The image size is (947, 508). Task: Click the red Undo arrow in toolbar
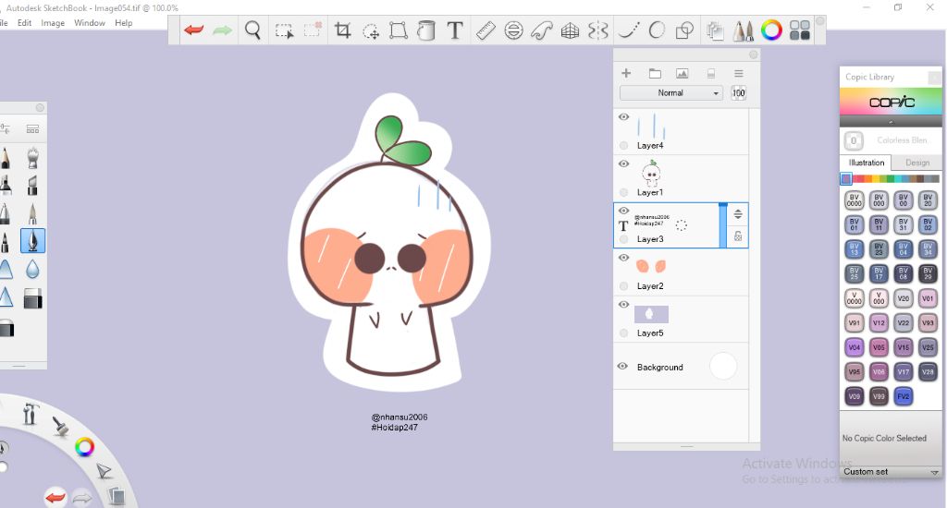click(x=193, y=30)
